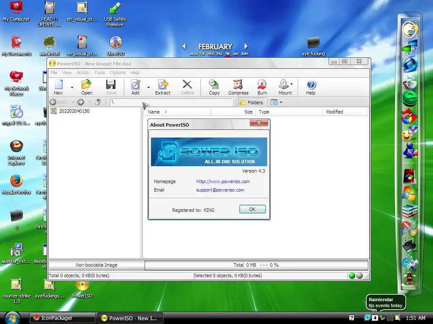Open the Tools menu
Screen dimensions: 433x324
[x=100, y=73]
